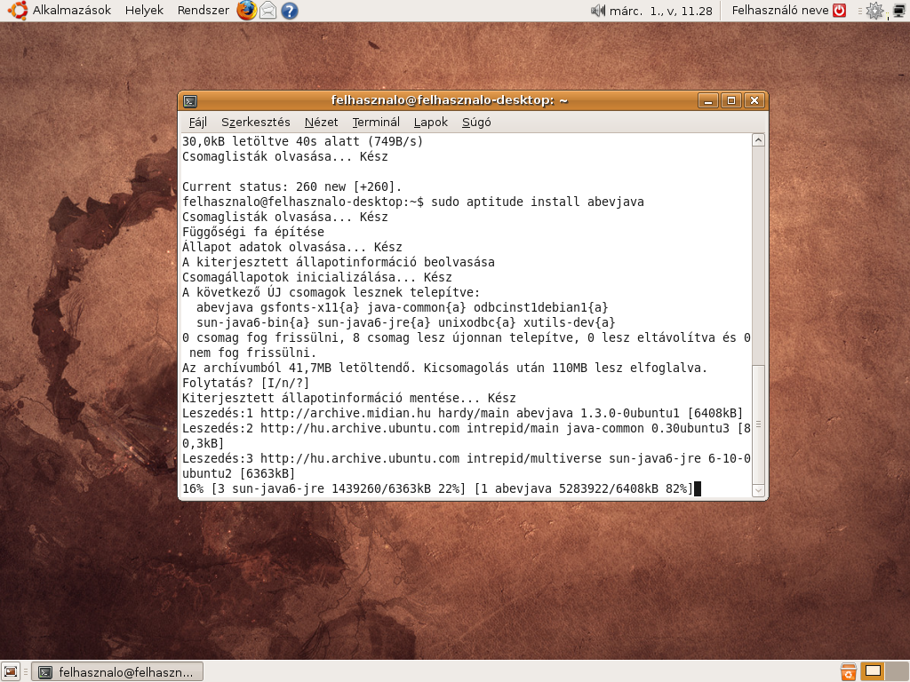Click the 'Az archívumból 41,7MB letöltendő' line
The width and height of the screenshot is (910, 682).
pos(444,368)
